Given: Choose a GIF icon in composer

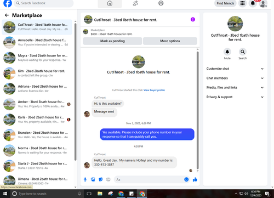Looking at the screenshot, I should pyautogui.click(x=109, y=179).
